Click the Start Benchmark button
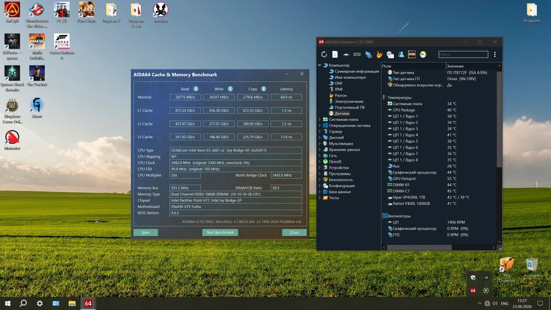The width and height of the screenshot is (551, 310). pos(220,232)
